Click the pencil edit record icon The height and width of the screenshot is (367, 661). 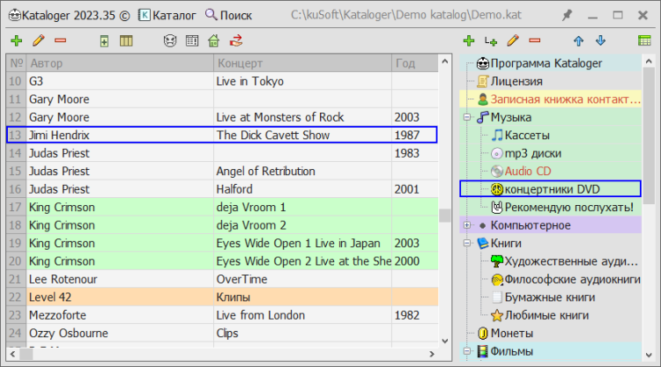[x=39, y=40]
